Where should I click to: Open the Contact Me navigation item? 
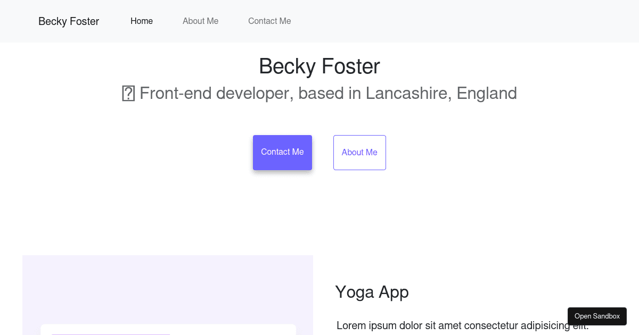coord(269,21)
